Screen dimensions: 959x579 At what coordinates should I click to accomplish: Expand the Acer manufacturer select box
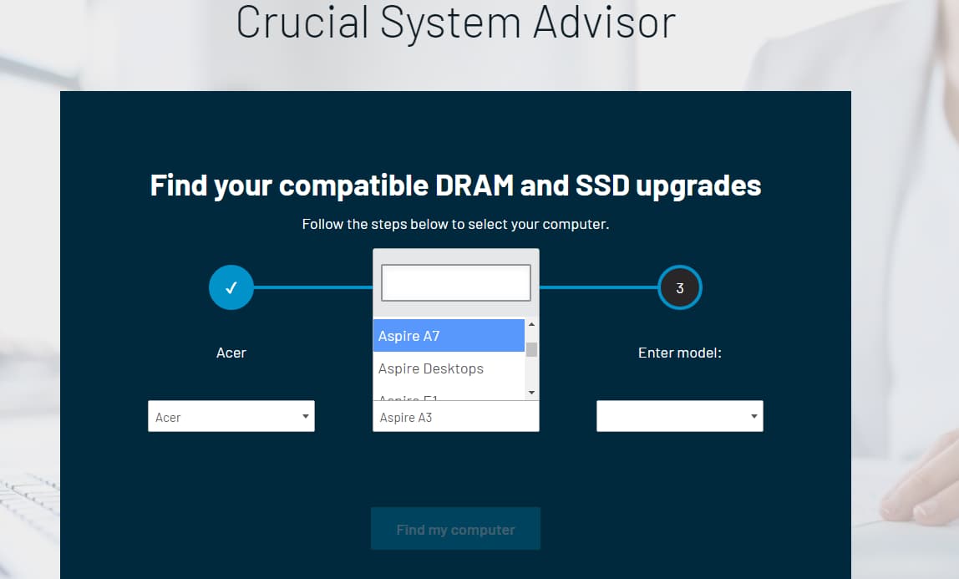pos(231,416)
